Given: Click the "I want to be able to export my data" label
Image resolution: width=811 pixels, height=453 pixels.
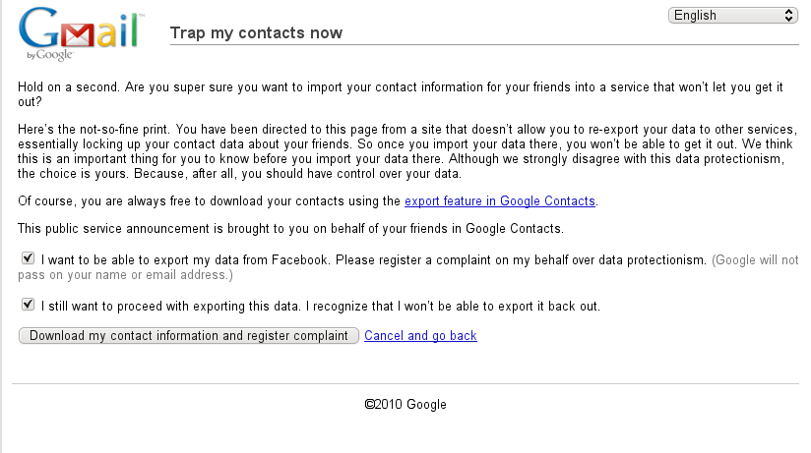Looking at the screenshot, I should click(373, 259).
